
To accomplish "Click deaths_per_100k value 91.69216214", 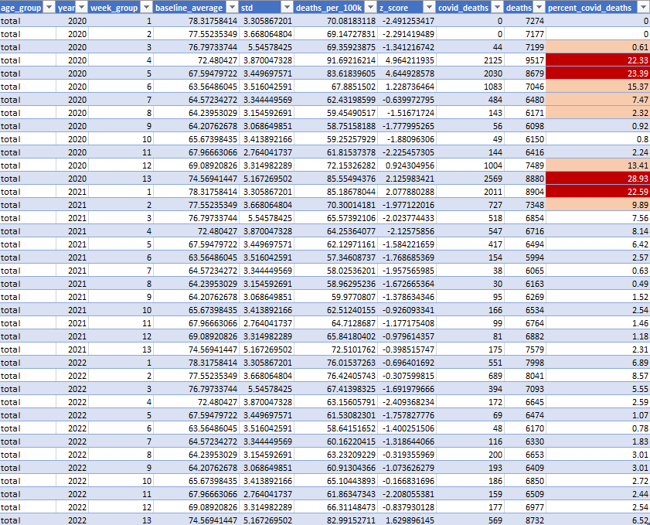I will (351, 60).
